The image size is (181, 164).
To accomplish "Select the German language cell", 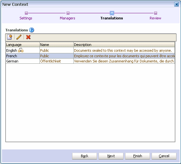I will click(x=23, y=61).
